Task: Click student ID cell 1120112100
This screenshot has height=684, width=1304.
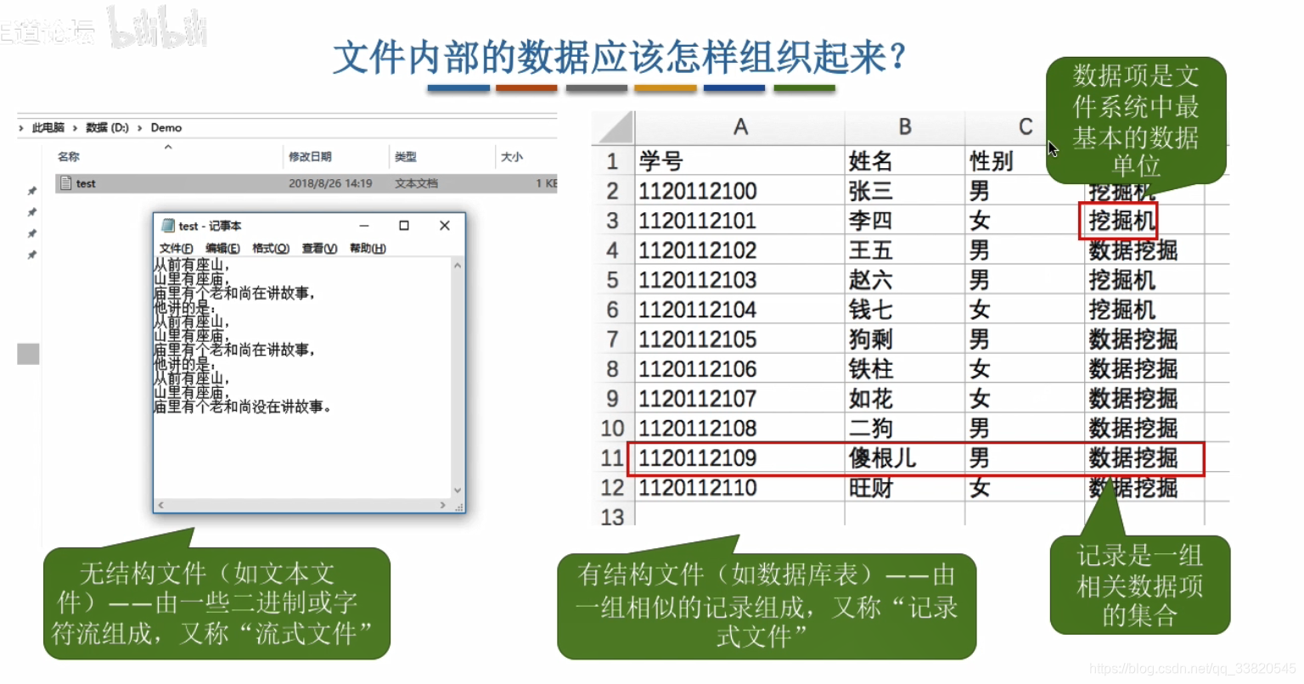Action: point(740,191)
